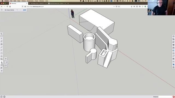Select the Push/Pull tool
Screen dimensions: 175x98
(1, 56)
